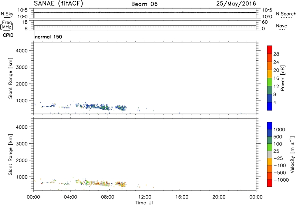Click the "08:00" time tick label

(108, 197)
